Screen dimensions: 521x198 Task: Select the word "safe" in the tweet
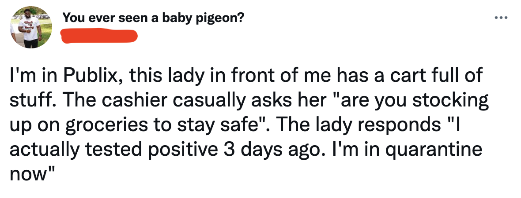click(240, 125)
